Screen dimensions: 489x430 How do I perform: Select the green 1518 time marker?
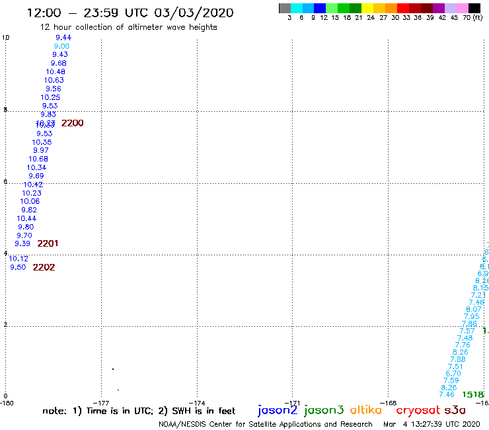473,394
